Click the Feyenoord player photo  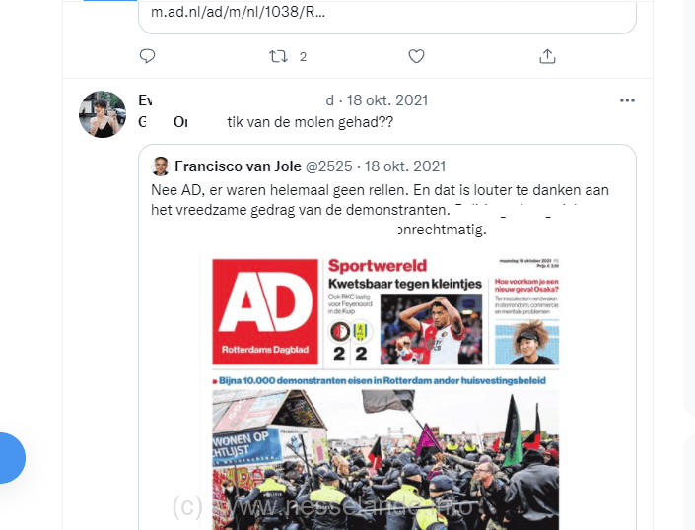pyautogui.click(x=431, y=329)
